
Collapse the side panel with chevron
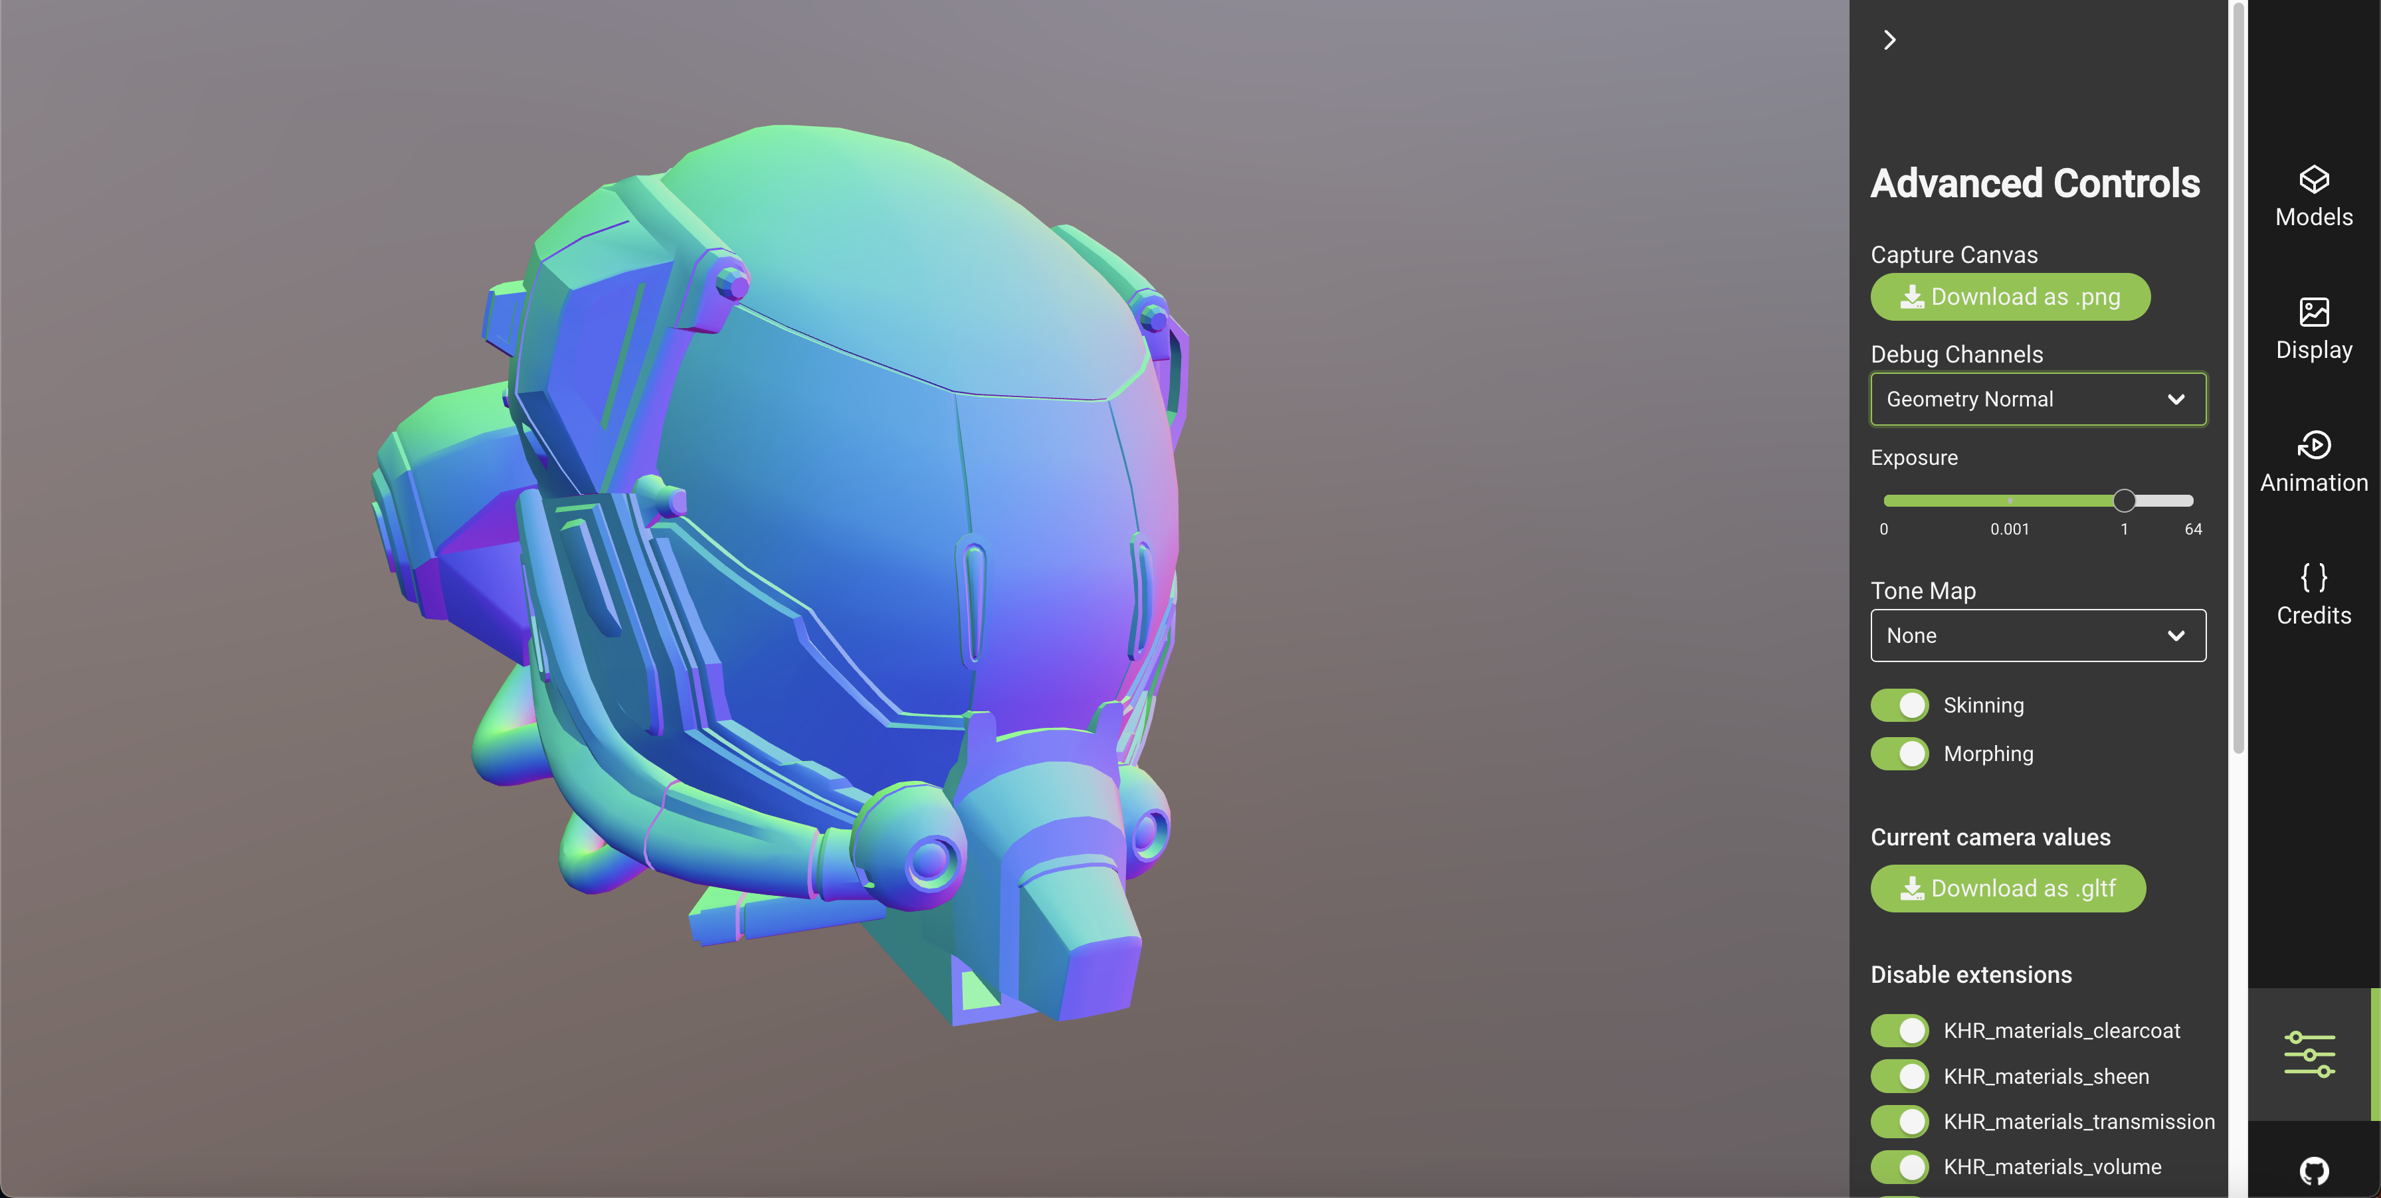pyautogui.click(x=1889, y=40)
